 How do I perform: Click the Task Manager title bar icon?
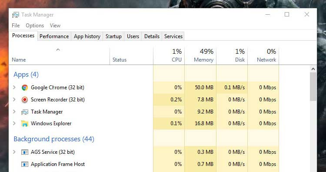16,15
